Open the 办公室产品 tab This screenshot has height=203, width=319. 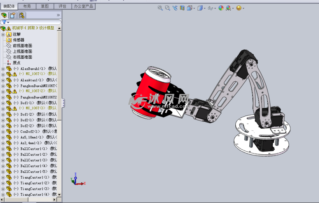click(83, 6)
